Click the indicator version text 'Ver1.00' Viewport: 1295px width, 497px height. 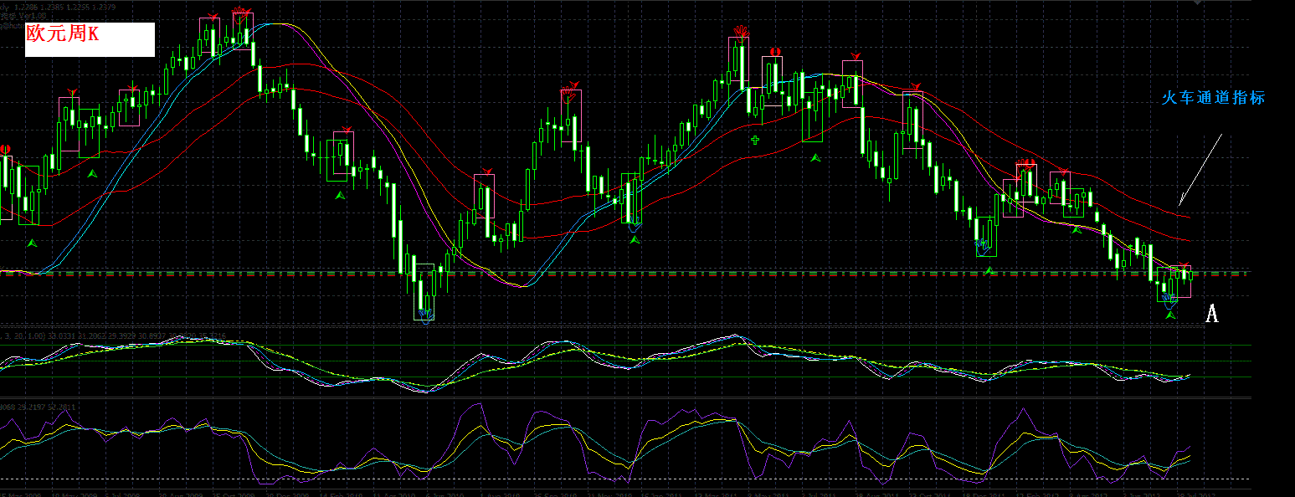click(x=33, y=16)
